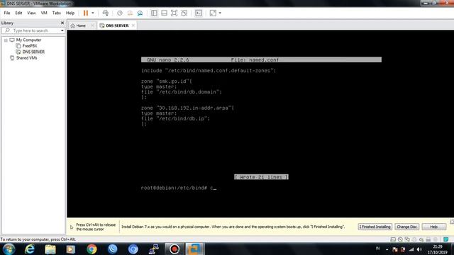Click the CD/DVD drive status icon
This screenshot has height=255, width=454.
400,239
